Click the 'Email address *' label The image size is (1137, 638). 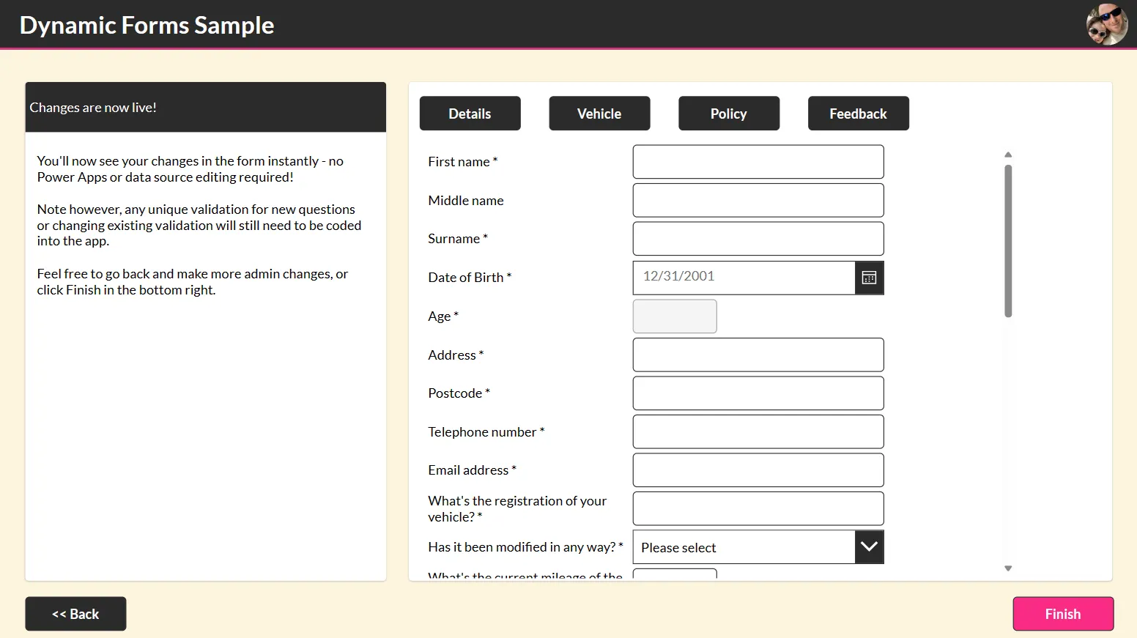pyautogui.click(x=473, y=470)
